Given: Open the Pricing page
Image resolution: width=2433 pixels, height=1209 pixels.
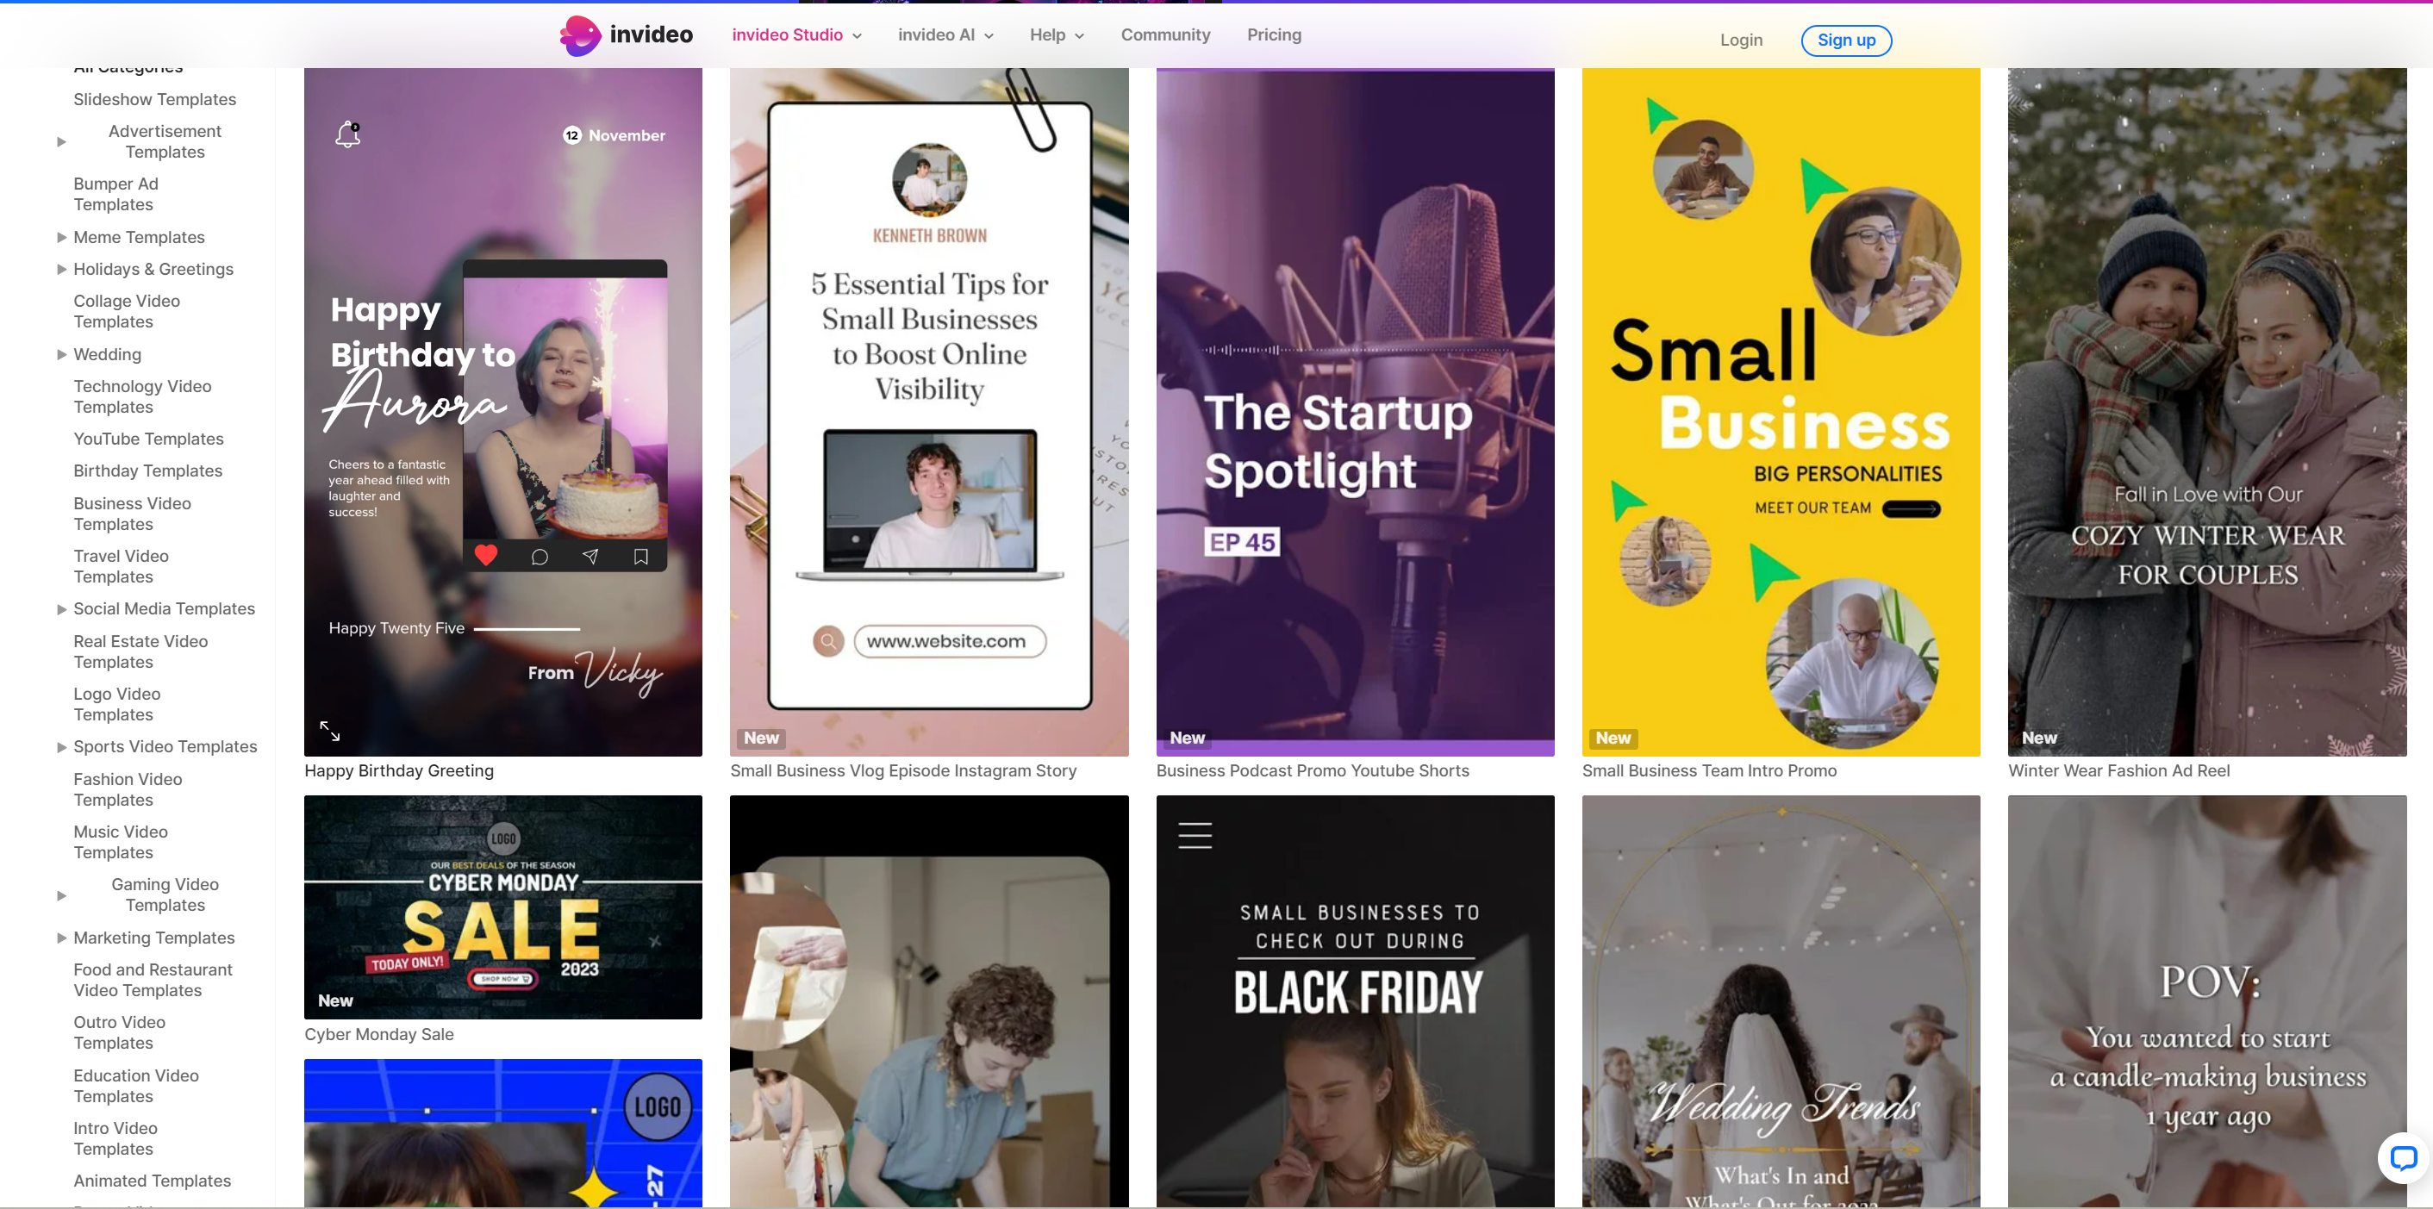Looking at the screenshot, I should click(1274, 35).
